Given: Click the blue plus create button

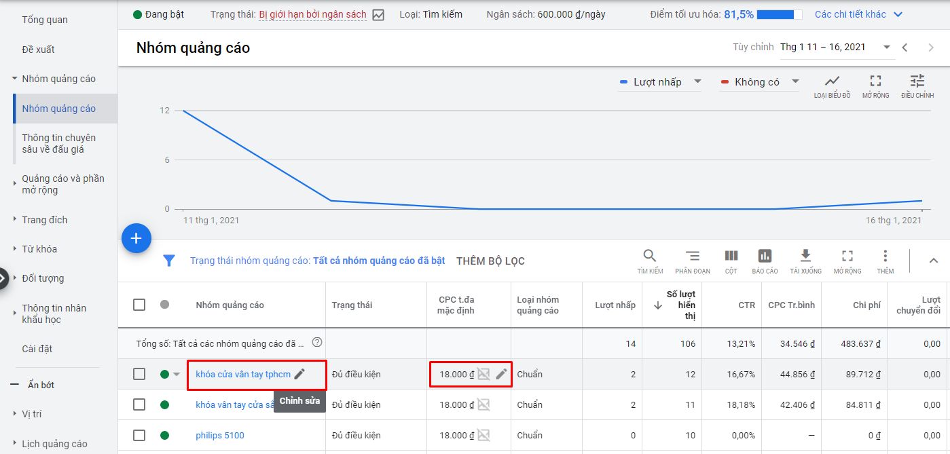Looking at the screenshot, I should point(136,238).
